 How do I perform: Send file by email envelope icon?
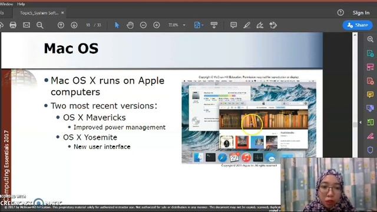[x=27, y=25]
